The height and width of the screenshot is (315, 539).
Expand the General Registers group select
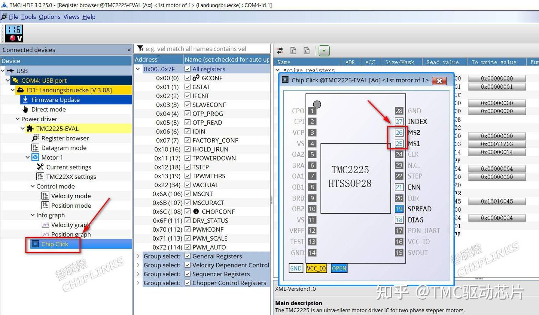click(138, 256)
